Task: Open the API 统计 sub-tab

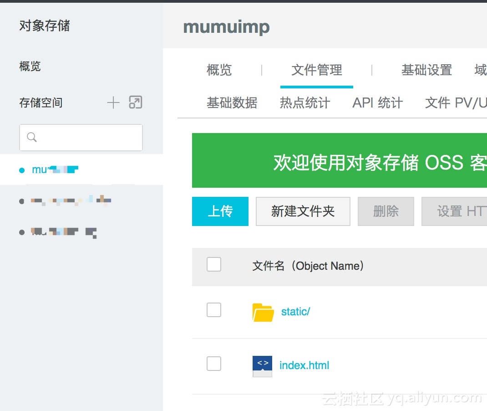Action: click(377, 103)
